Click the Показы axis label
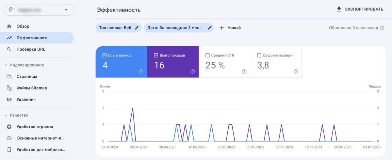Screen dimensions: 392x160 tap(375, 87)
